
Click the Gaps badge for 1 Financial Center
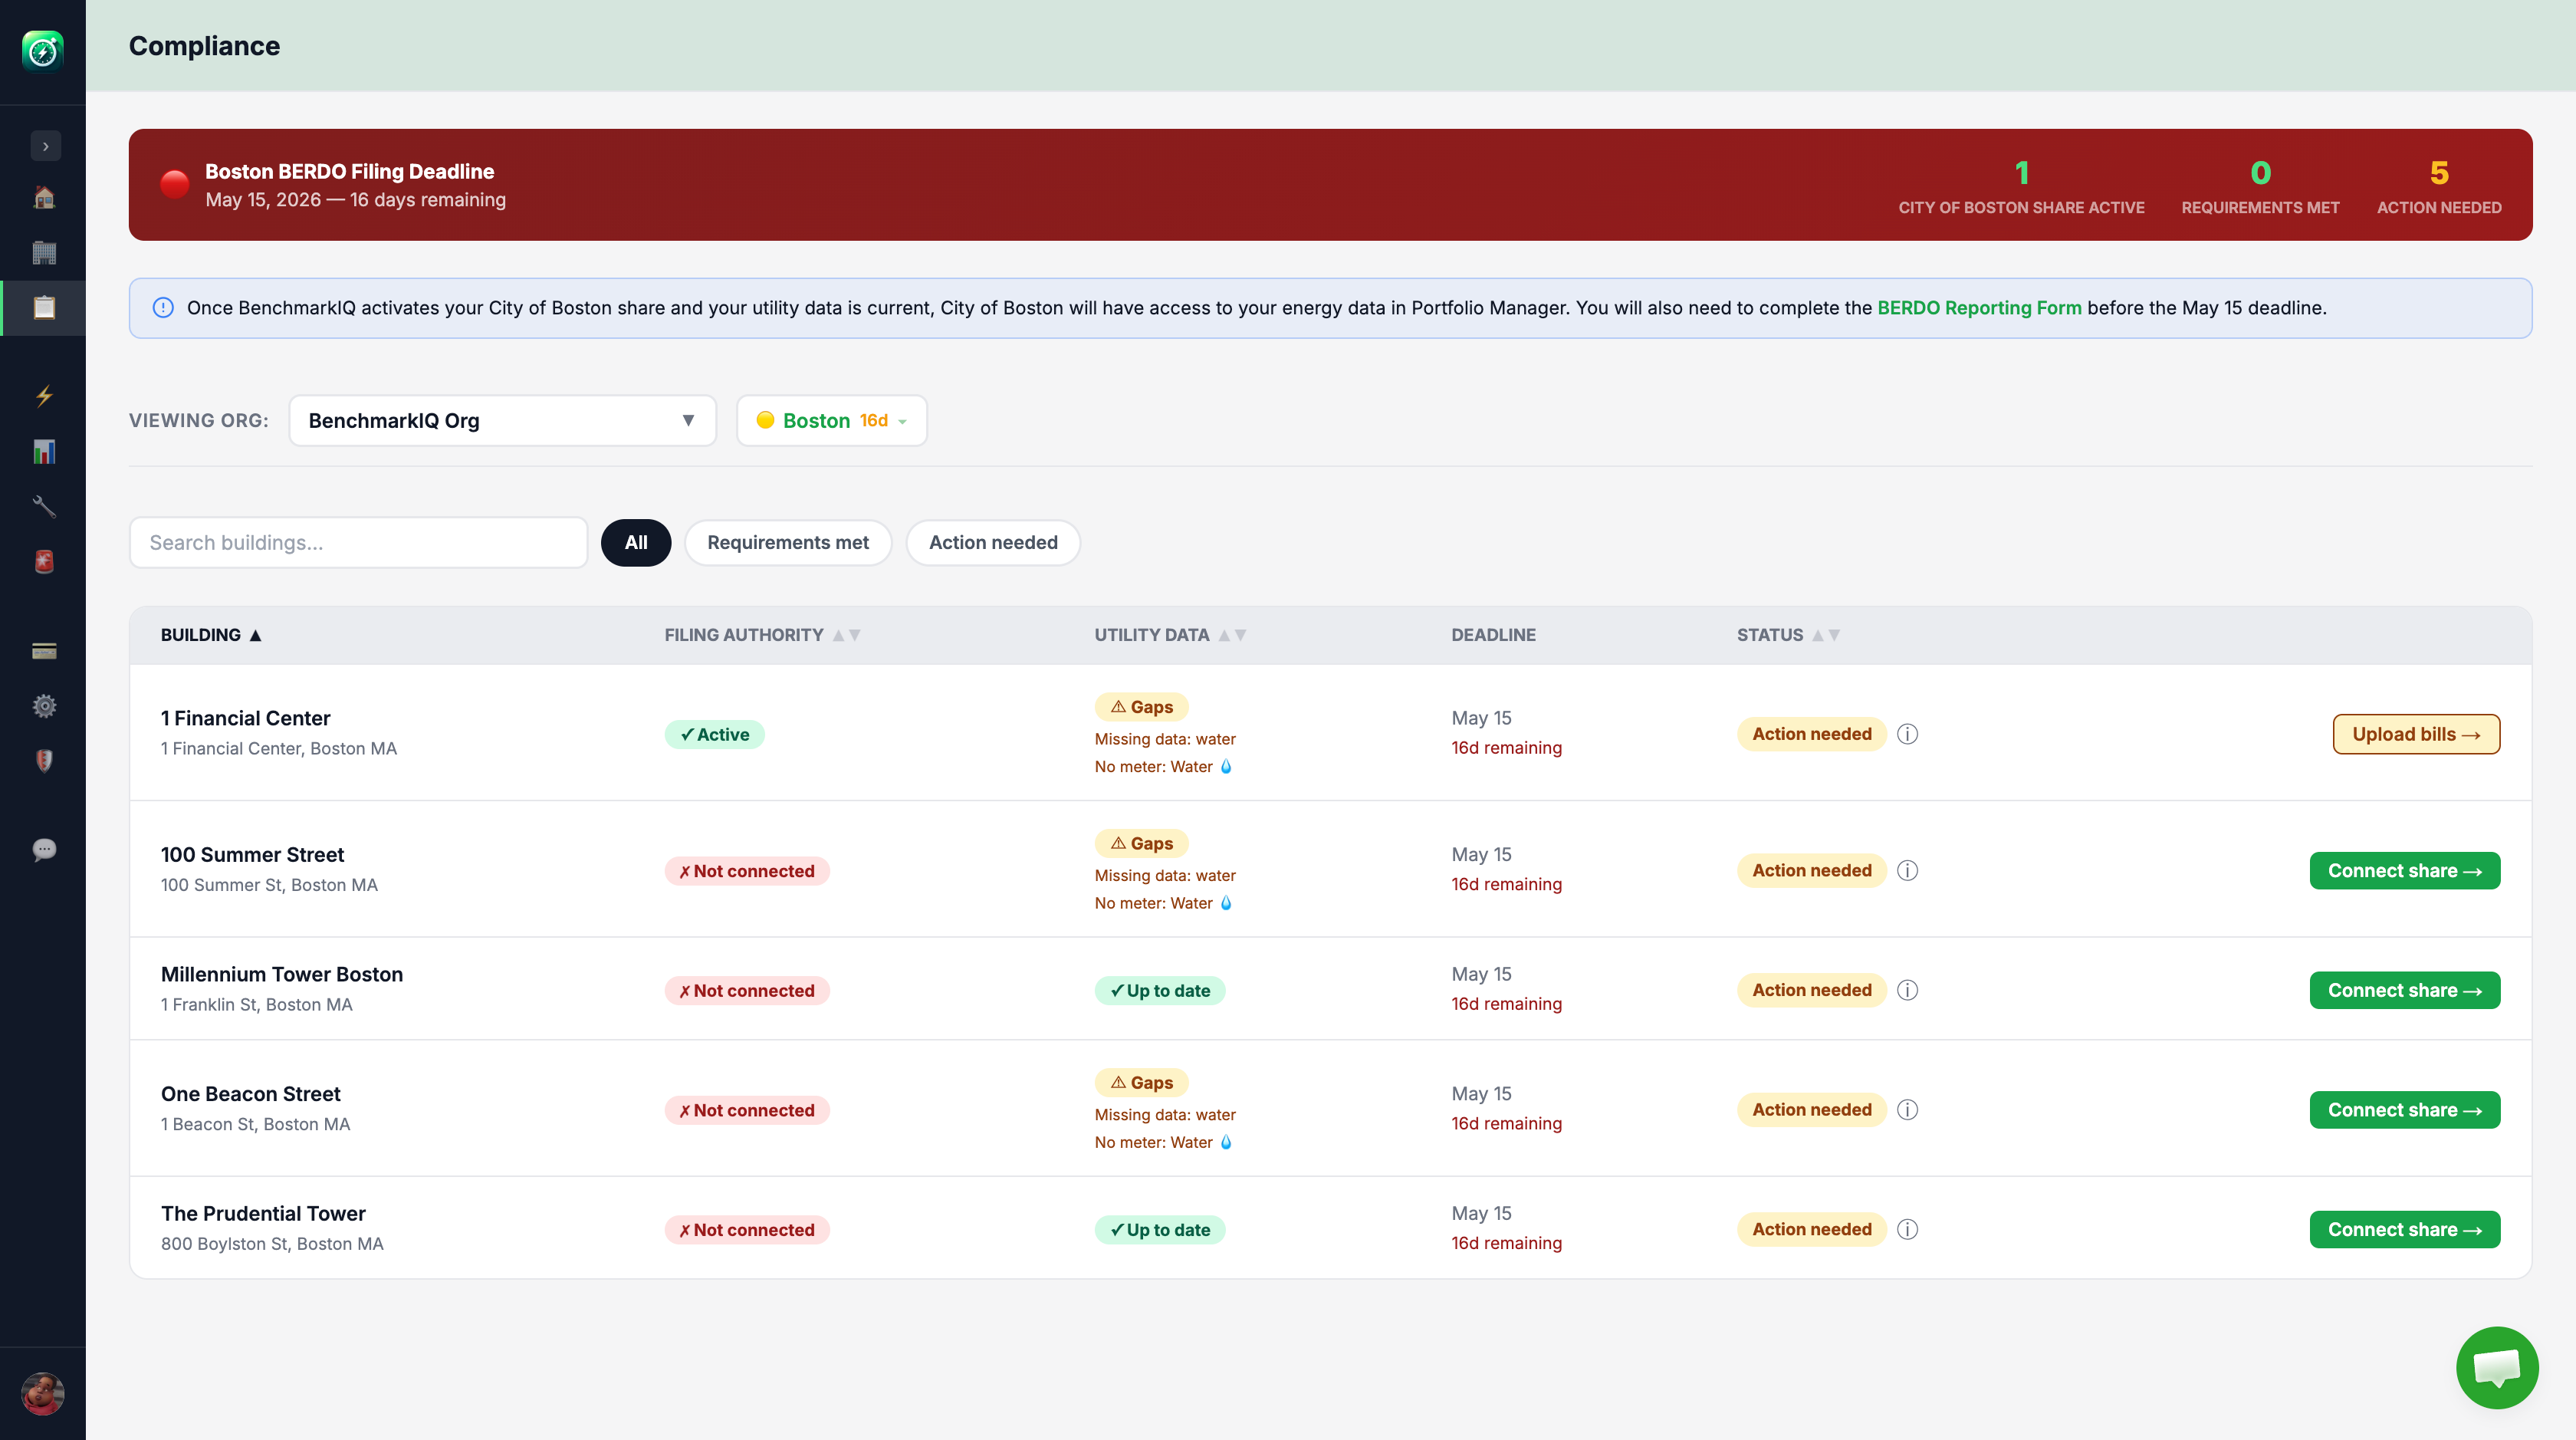pyautogui.click(x=1141, y=707)
